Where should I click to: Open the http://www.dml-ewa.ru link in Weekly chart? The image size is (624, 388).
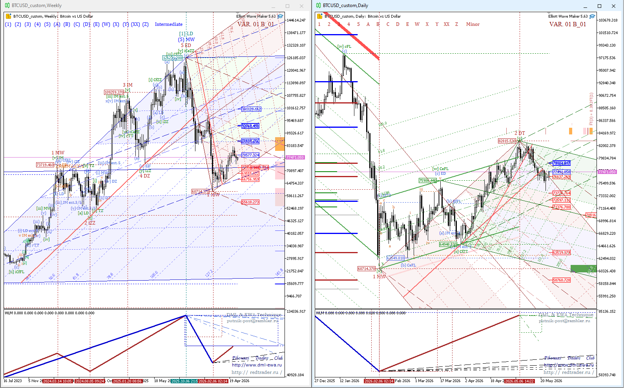[257, 365]
